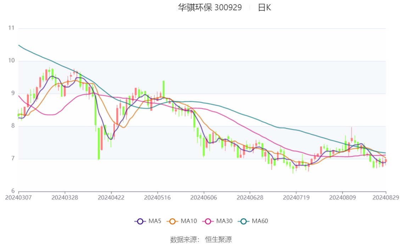Click the y-axis value 11
This screenshot has height=244, width=402.
pos(11,28)
